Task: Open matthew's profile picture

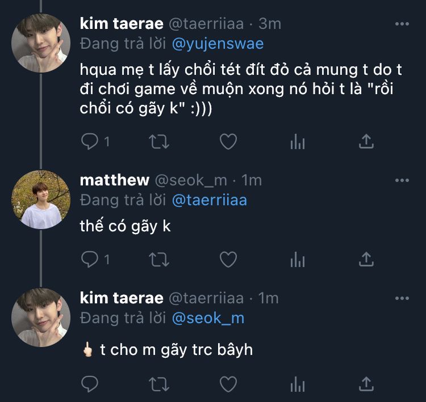Action: (41, 198)
